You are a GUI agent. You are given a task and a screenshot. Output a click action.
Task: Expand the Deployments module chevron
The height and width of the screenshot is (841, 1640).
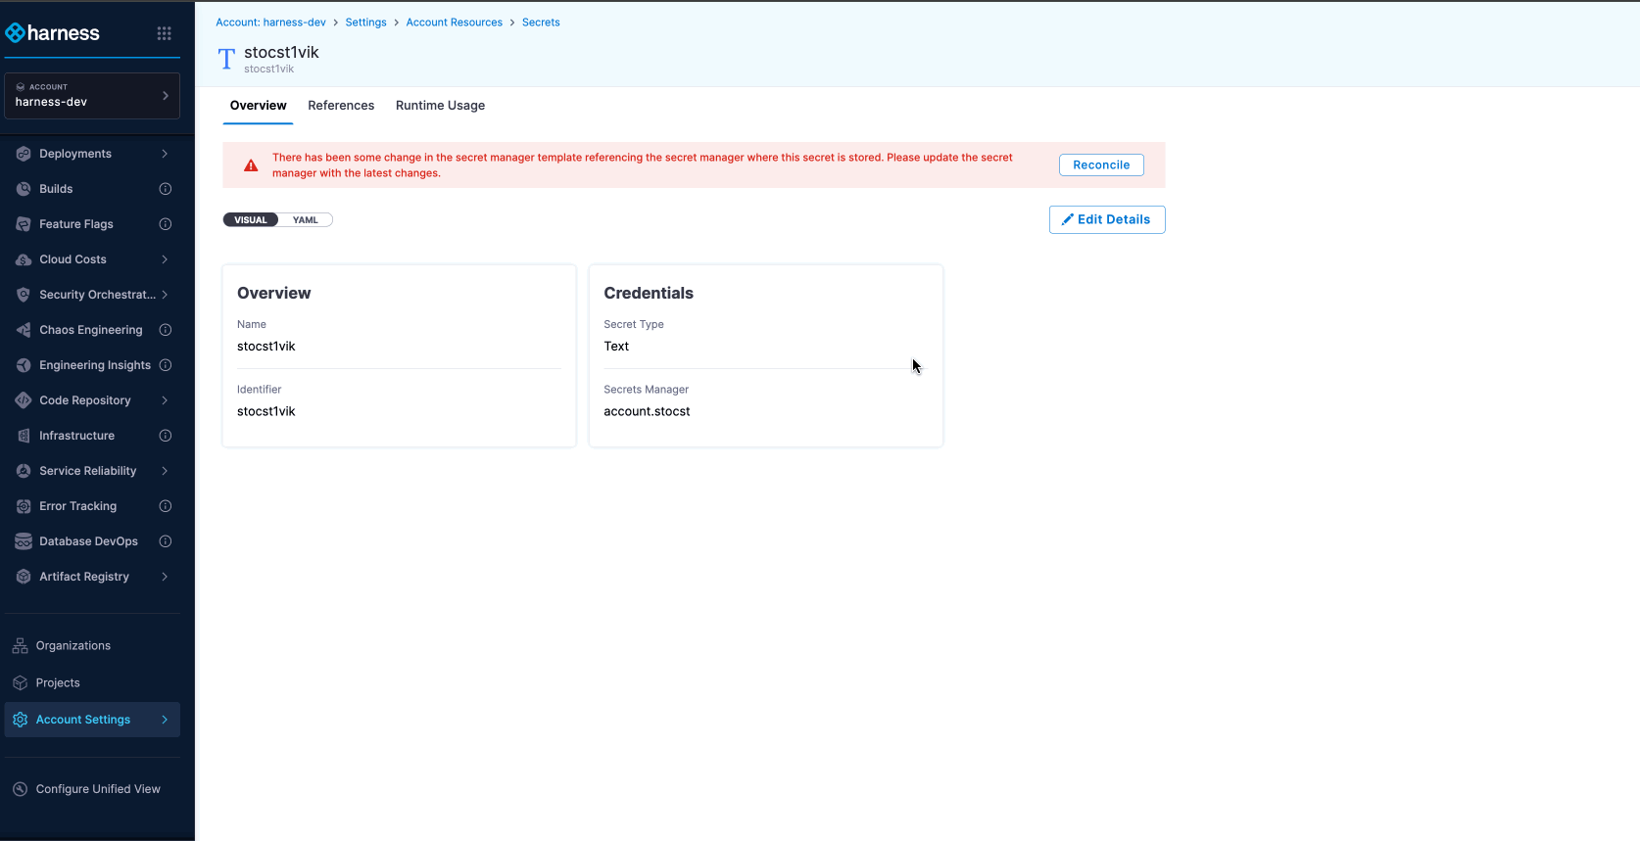point(165,154)
